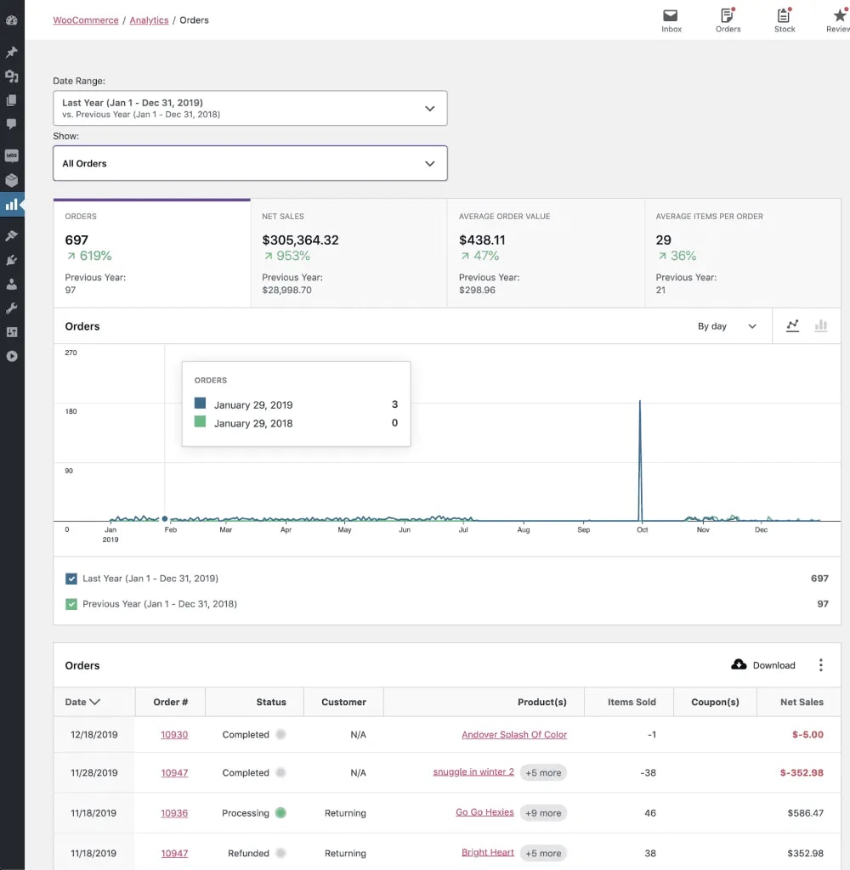Open the Orders activity panel icon
850x870 pixels.
(x=728, y=17)
